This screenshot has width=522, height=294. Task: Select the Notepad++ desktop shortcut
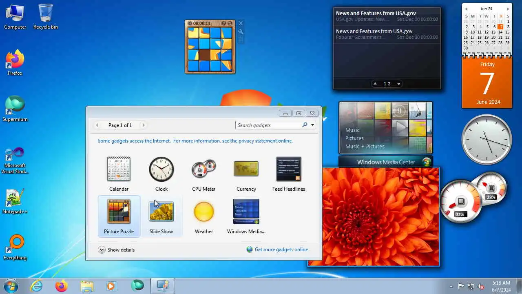(15, 201)
